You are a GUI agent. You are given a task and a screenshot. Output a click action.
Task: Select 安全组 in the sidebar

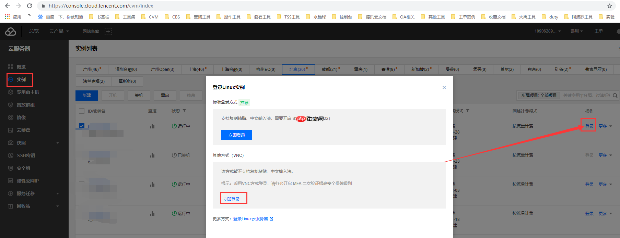point(23,168)
